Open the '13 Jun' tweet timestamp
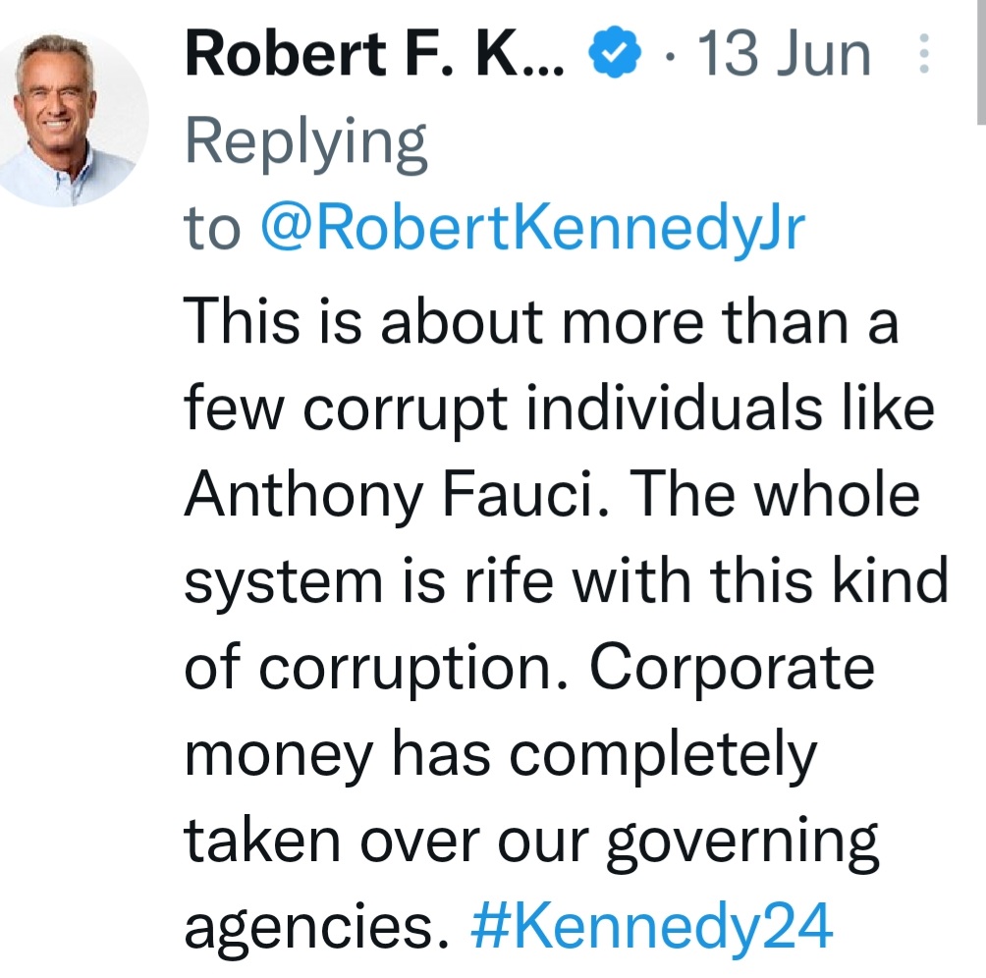Viewport: 986px width, 978px height. pos(782,55)
